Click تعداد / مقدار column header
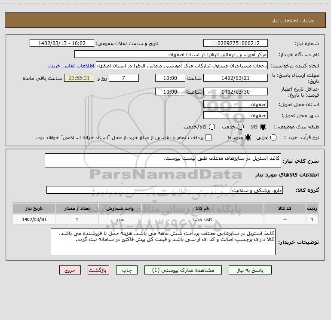Image resolution: width=331 pixels, height=320 pixels. tap(77, 208)
